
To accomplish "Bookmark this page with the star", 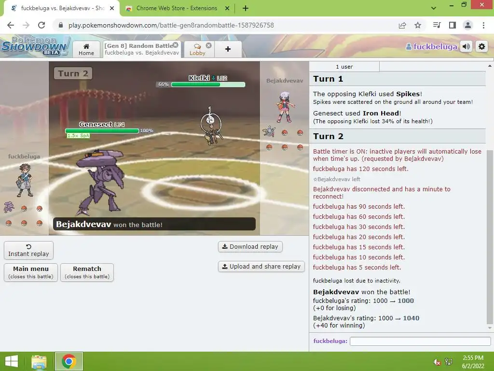I will (418, 25).
